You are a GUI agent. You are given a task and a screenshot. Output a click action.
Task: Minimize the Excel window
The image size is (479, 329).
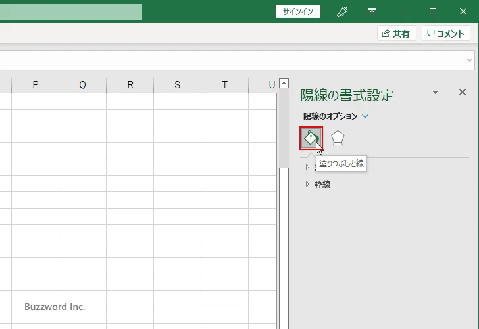(x=403, y=12)
